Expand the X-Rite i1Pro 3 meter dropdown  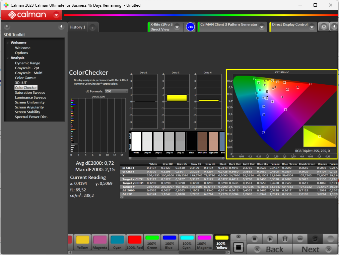pos(177,27)
